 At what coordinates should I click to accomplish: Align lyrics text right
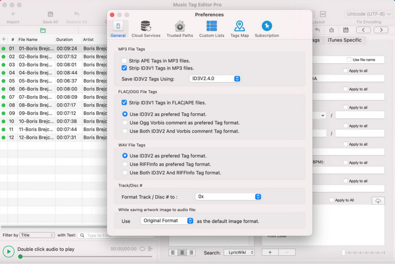click(x=191, y=252)
